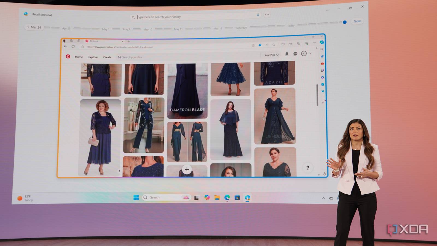Viewport: 437px width, 246px height.
Task: Add page to favorites star
Action: tap(274, 45)
